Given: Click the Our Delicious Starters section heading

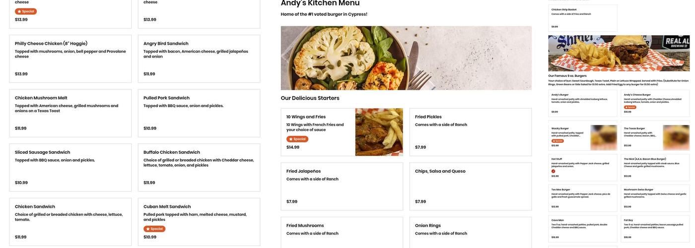Looking at the screenshot, I should [x=310, y=98].
